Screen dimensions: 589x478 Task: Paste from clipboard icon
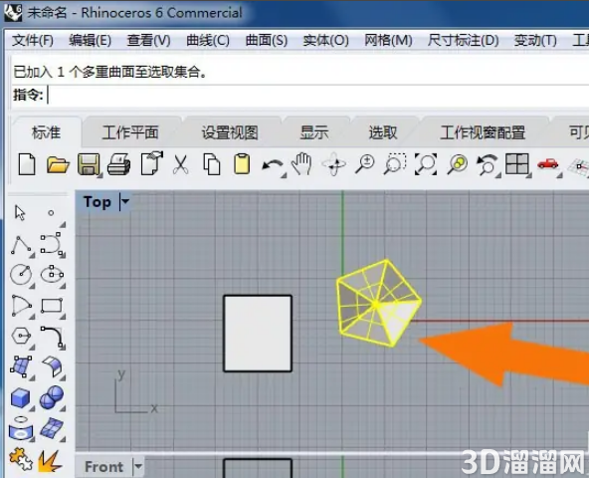[242, 163]
